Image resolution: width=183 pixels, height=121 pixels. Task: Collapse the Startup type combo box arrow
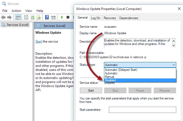coord(174,65)
